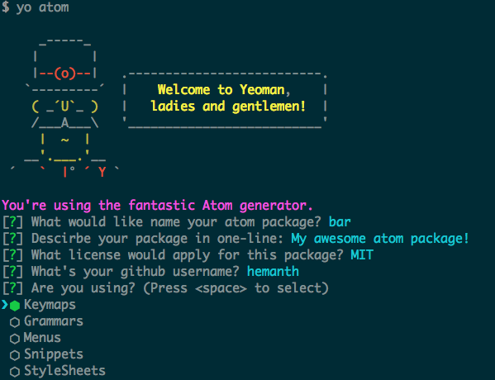Select the Snippets option label
This screenshot has height=380, width=495.
pos(54,354)
